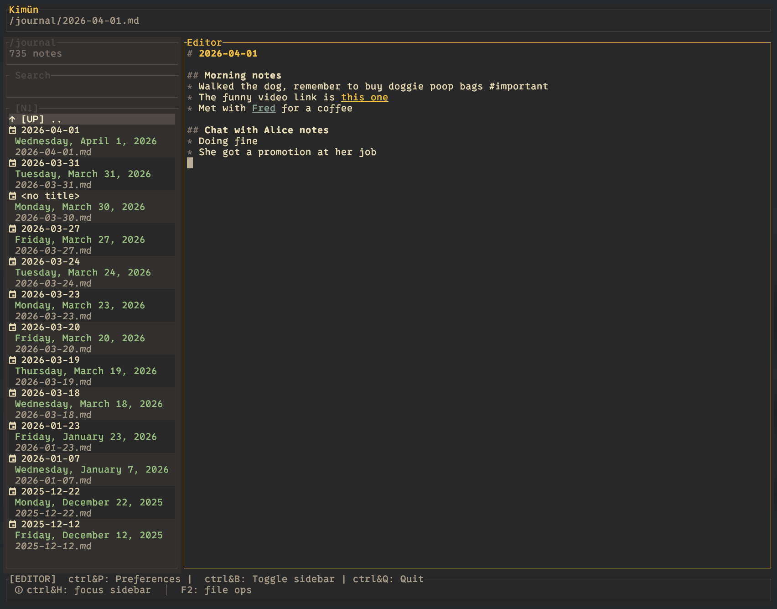Navigate up using the [UP] .. entry
This screenshot has width=777, height=609.
41,119
